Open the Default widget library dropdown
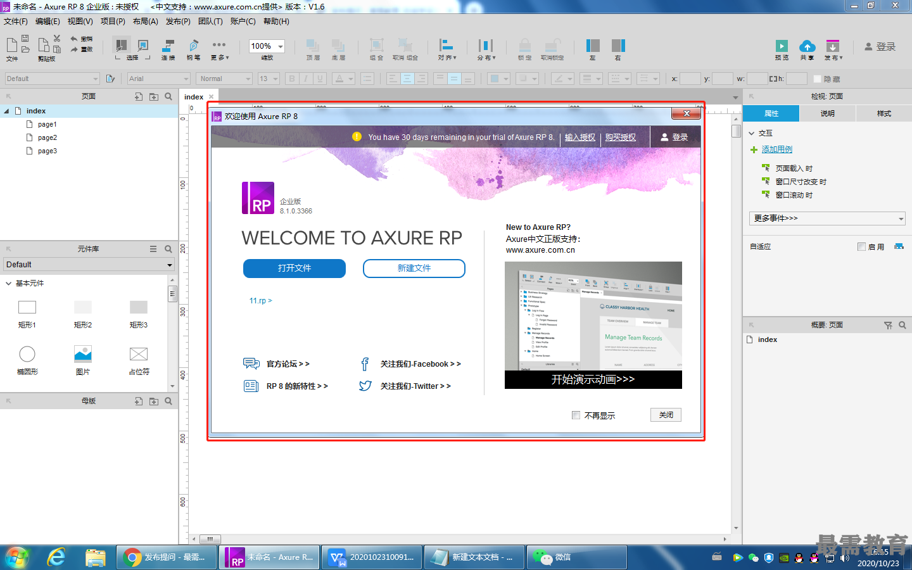 [x=89, y=265]
